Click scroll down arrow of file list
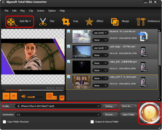The height and width of the screenshot is (130, 162). point(159,99)
